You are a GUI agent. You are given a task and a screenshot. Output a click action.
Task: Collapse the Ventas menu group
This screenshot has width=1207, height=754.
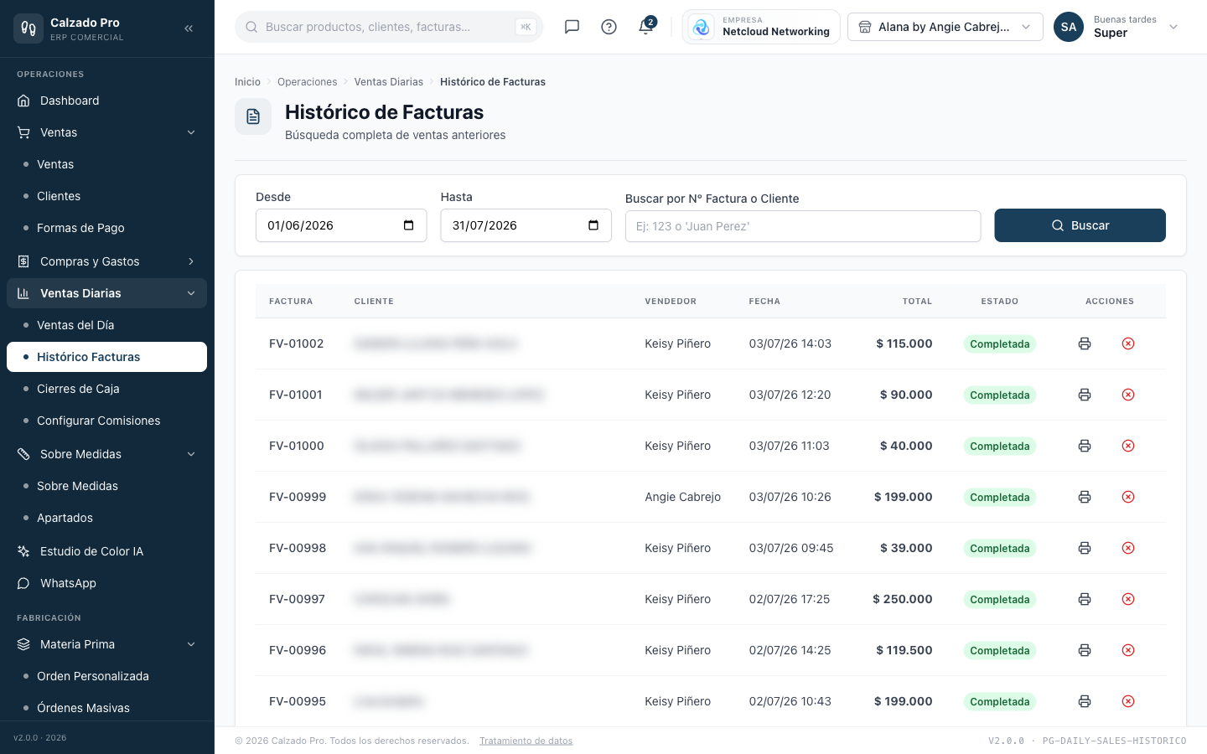coord(106,132)
